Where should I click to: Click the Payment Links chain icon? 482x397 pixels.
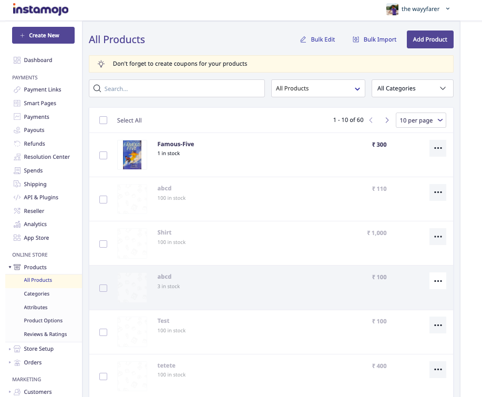pos(17,89)
